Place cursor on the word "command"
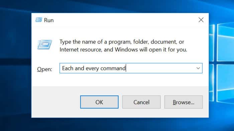The height and width of the screenshot is (131, 234). pos(113,68)
